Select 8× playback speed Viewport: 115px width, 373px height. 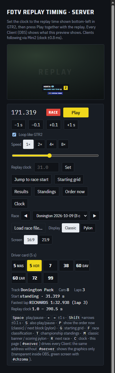point(63,144)
